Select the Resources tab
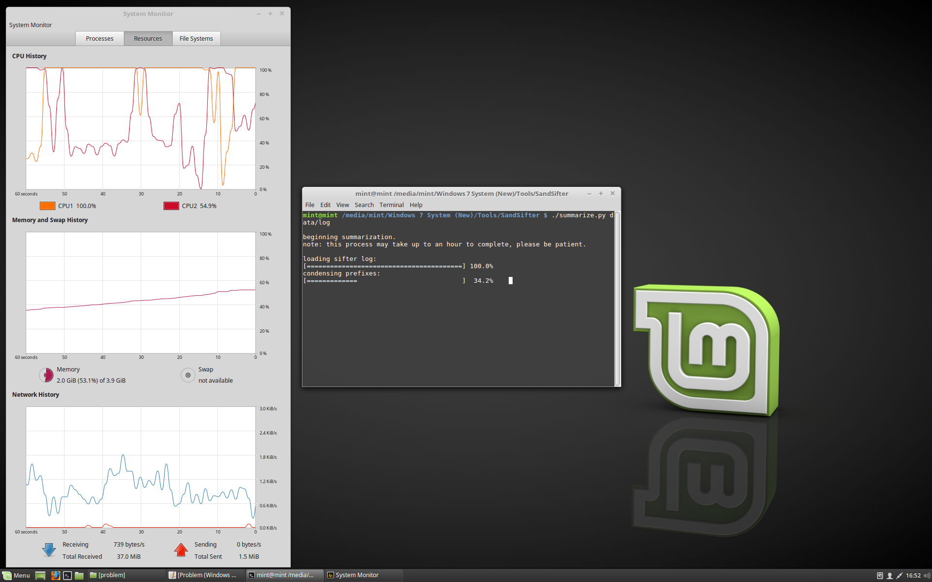The image size is (932, 582). tap(148, 39)
